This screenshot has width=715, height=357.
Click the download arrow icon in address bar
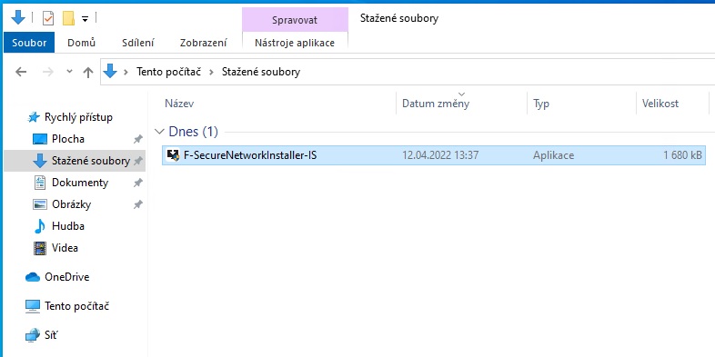pos(110,71)
